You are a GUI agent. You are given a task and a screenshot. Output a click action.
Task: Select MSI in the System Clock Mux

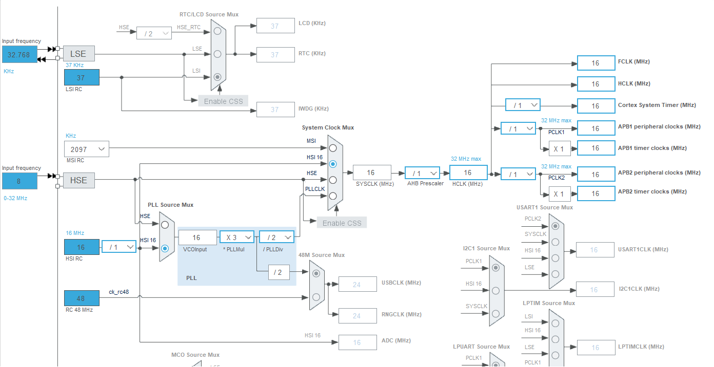point(333,148)
